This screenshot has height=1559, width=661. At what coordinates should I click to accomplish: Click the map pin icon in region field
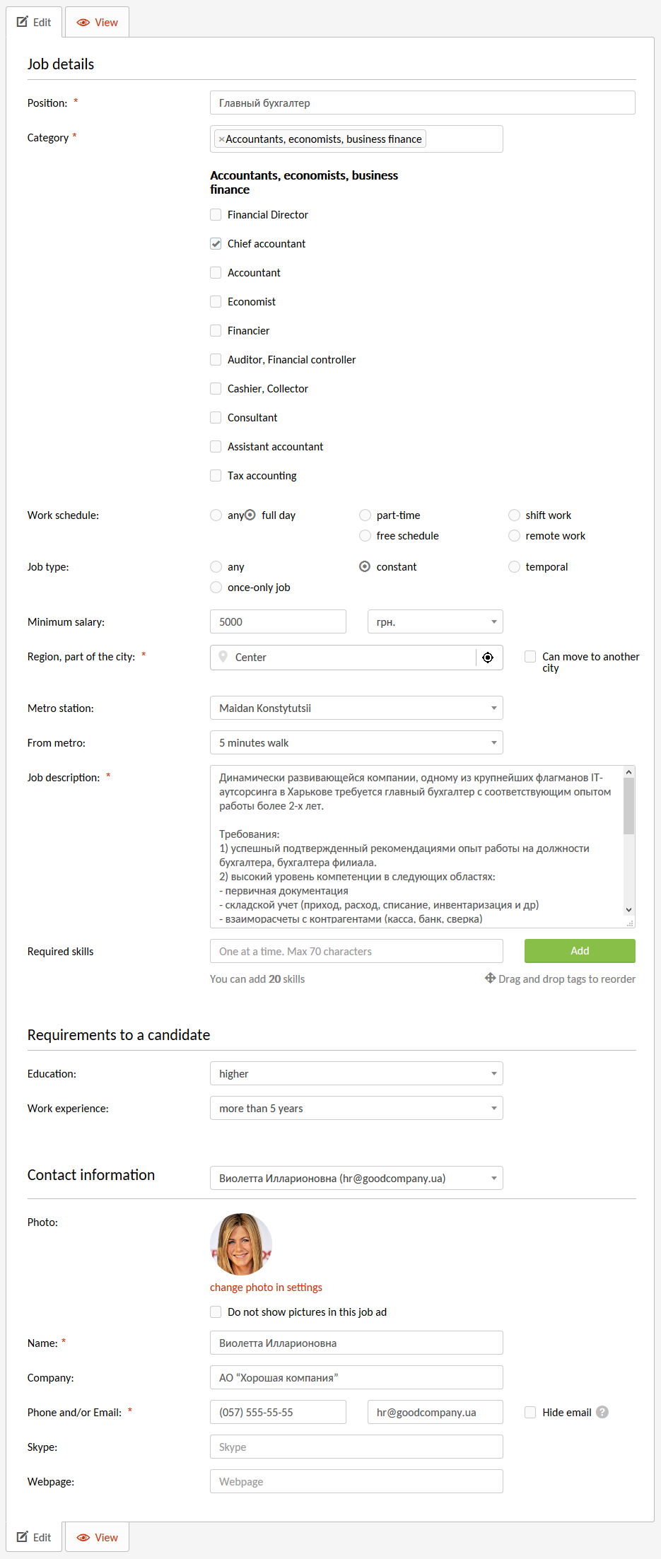[223, 657]
